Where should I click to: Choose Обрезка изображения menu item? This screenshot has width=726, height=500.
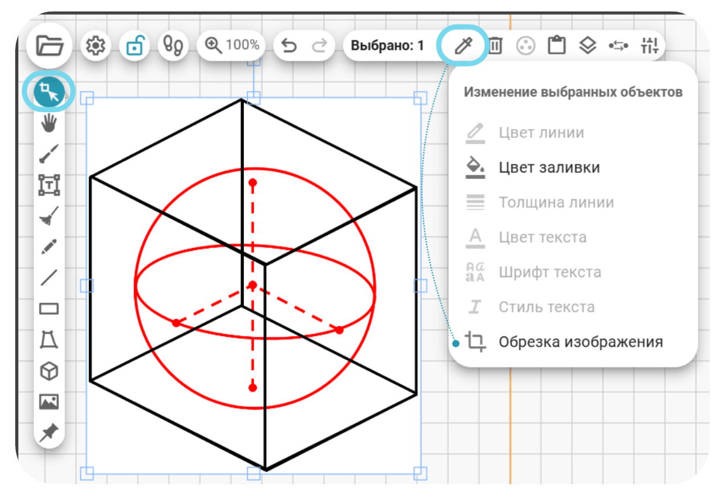[573, 342]
